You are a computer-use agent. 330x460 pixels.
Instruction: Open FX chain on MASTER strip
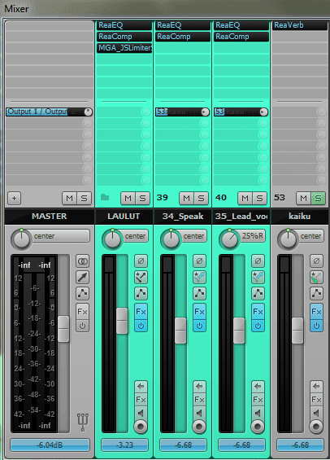[x=83, y=312]
